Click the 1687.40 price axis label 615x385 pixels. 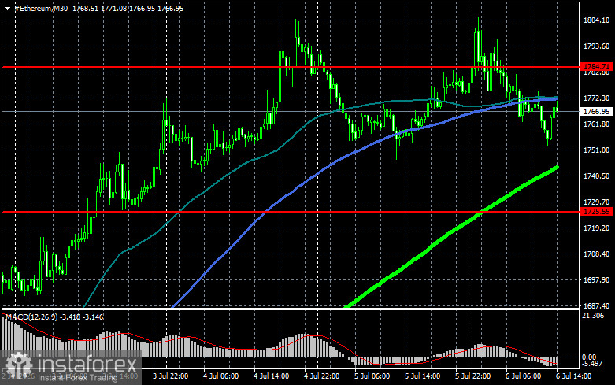(597, 305)
